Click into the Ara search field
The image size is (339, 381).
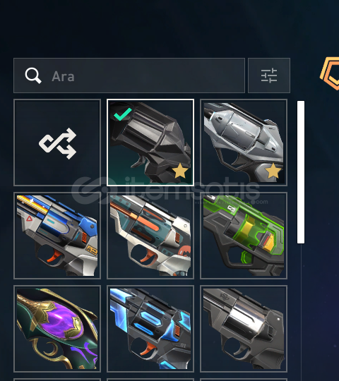coord(129,75)
